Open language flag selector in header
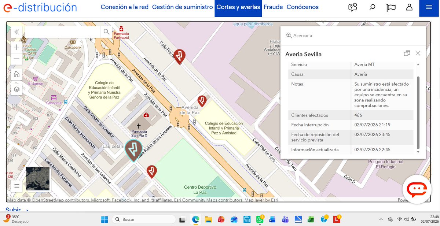The width and height of the screenshot is (440, 226). pos(391,7)
